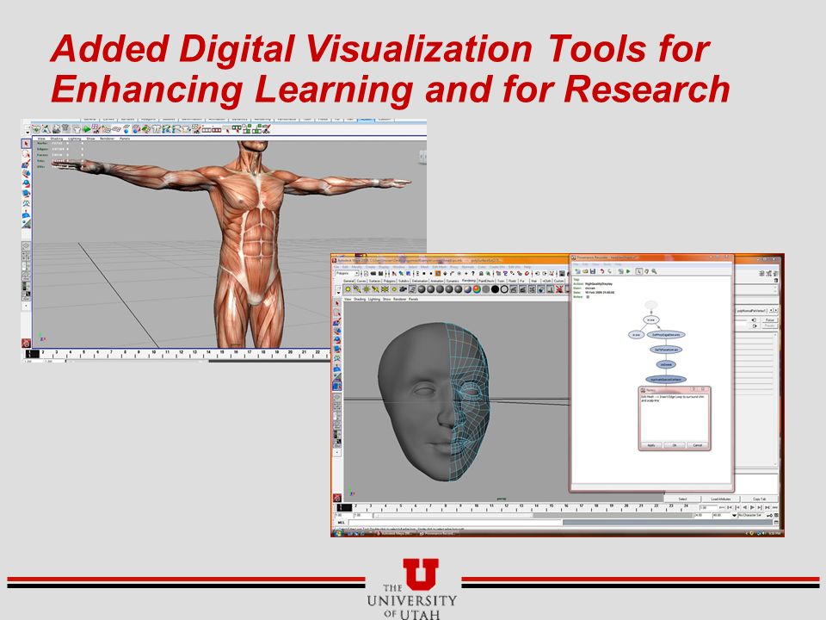Pick the multicolored ramp shader sphere icon
Screen dimensions: 826x620
point(477,289)
